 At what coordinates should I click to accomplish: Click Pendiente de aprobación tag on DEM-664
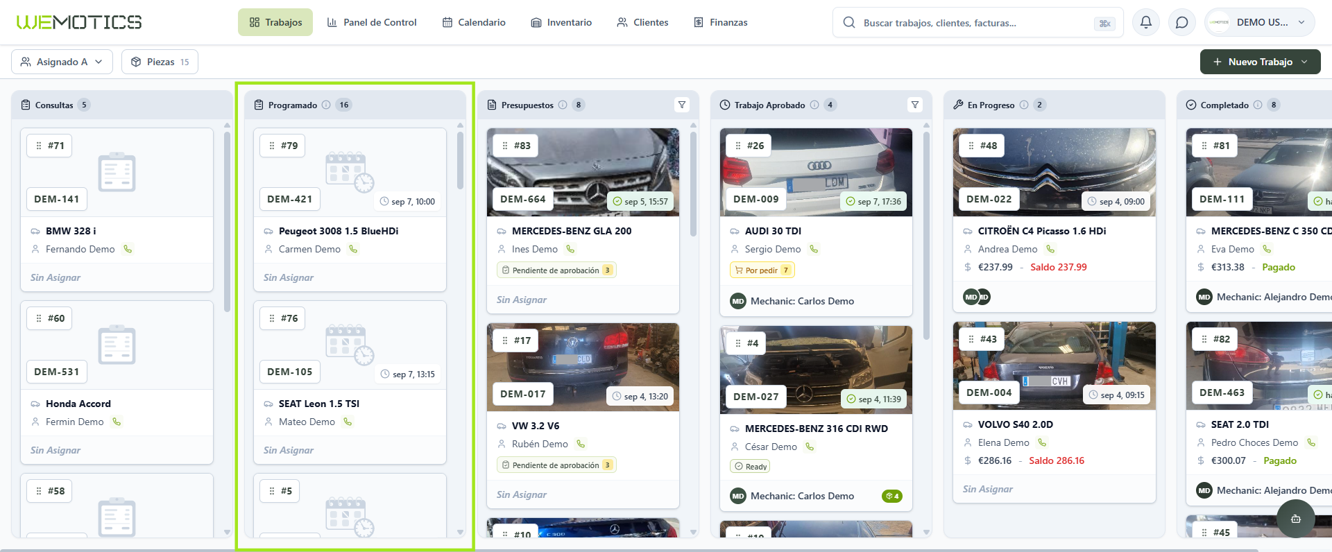tap(556, 270)
